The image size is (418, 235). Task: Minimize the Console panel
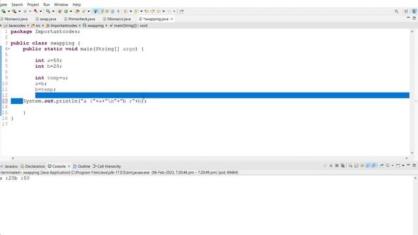point(408,165)
